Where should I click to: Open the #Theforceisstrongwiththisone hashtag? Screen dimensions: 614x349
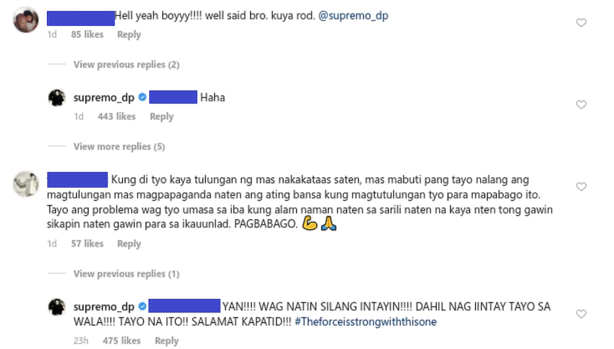(x=366, y=322)
